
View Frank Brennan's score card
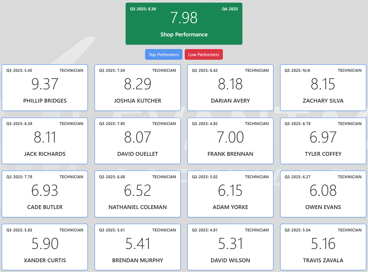coord(230,141)
